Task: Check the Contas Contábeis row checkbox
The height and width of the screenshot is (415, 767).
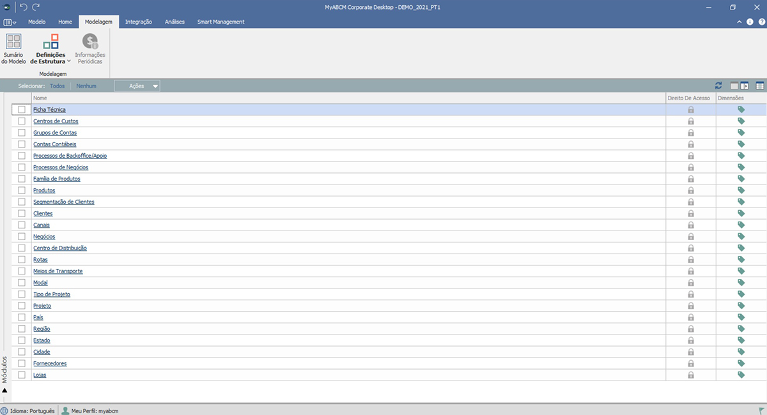Action: (x=22, y=144)
